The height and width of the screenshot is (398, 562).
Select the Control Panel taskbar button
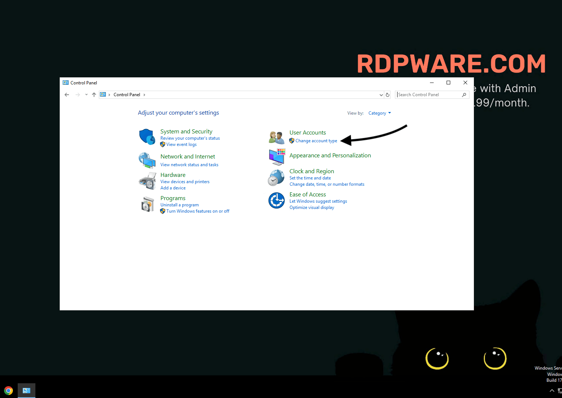click(27, 391)
